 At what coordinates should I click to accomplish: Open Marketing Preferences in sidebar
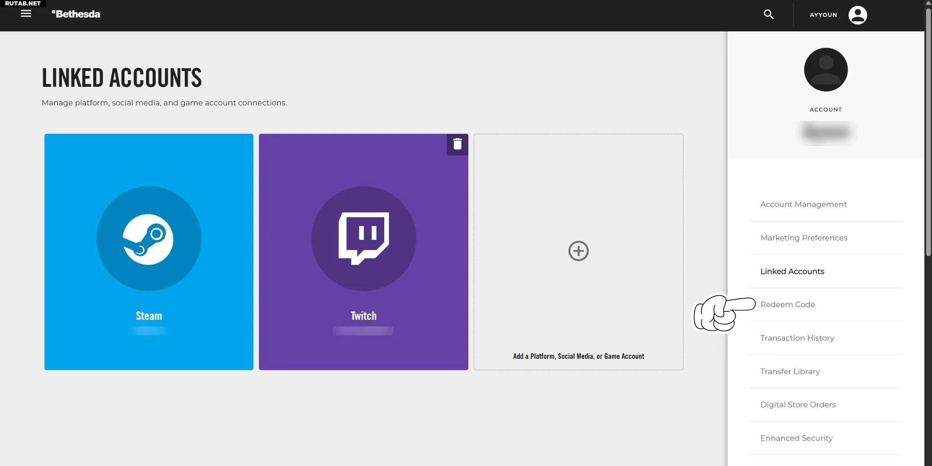tap(804, 238)
